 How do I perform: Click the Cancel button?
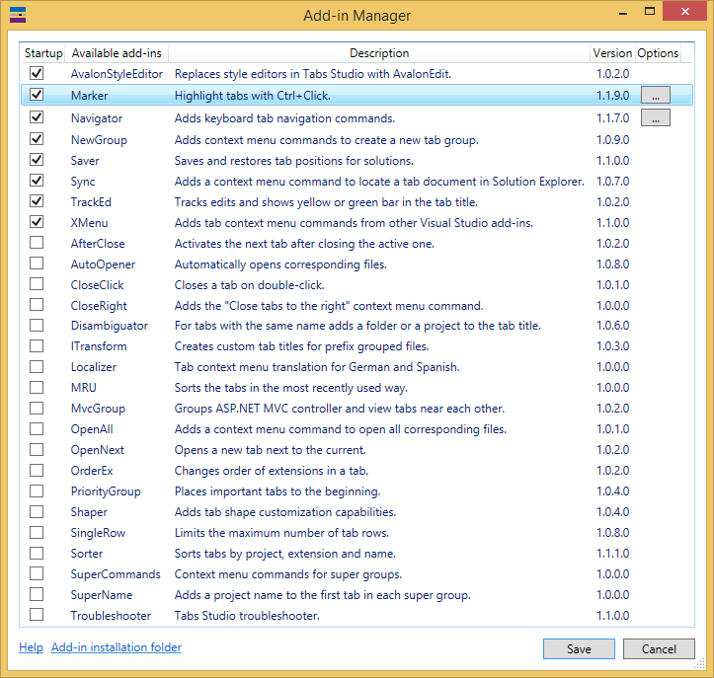[x=659, y=649]
